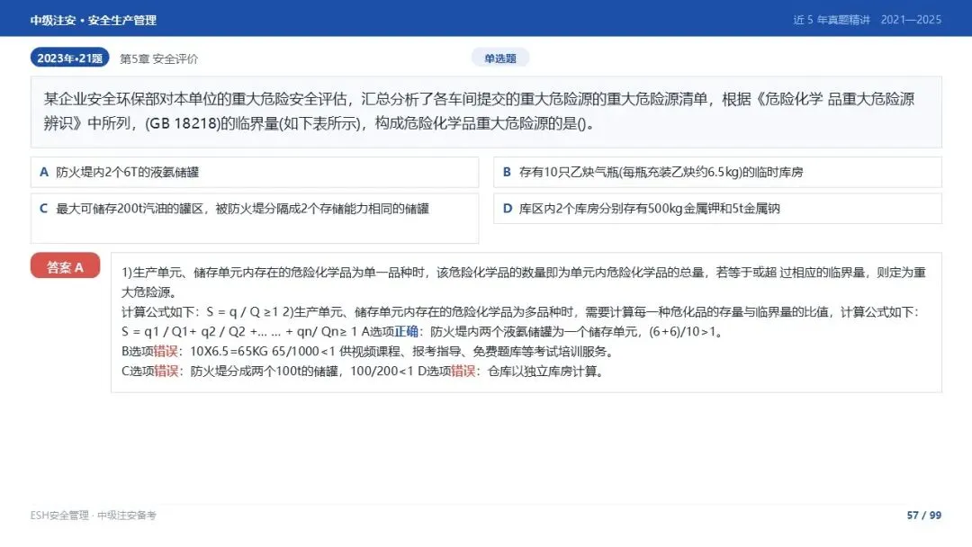Choose option C about 200t汽油的罐区
Image resolution: width=972 pixels, height=547 pixels.
tap(254, 218)
